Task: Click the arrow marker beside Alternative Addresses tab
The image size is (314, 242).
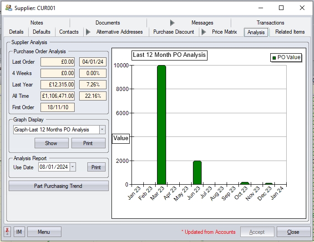Action: coord(88,32)
